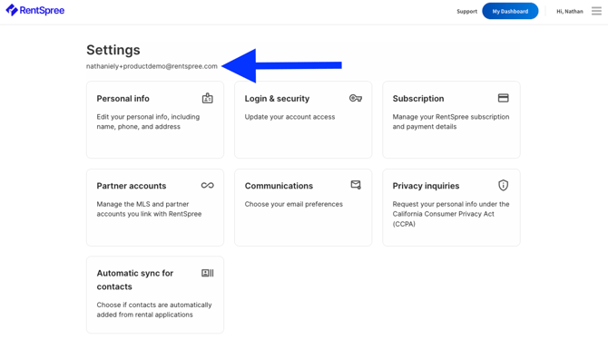Click the account email under Settings
Viewport: 608px width, 339px height.
coord(152,66)
